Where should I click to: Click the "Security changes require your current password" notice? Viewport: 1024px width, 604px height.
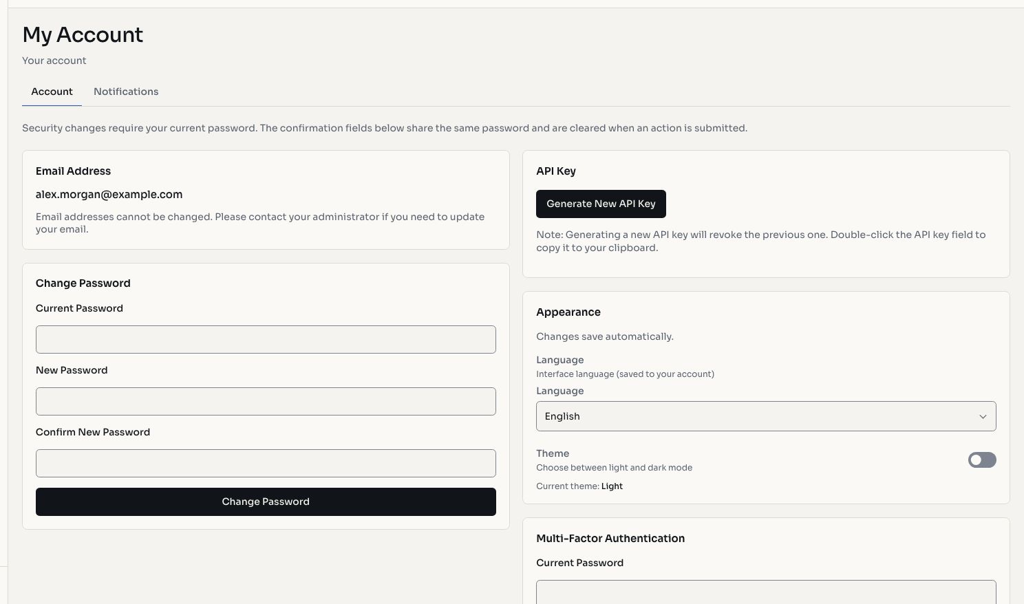click(x=385, y=128)
